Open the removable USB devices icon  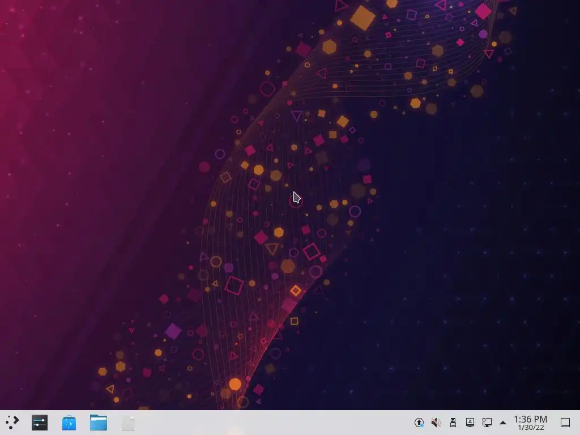(x=453, y=423)
